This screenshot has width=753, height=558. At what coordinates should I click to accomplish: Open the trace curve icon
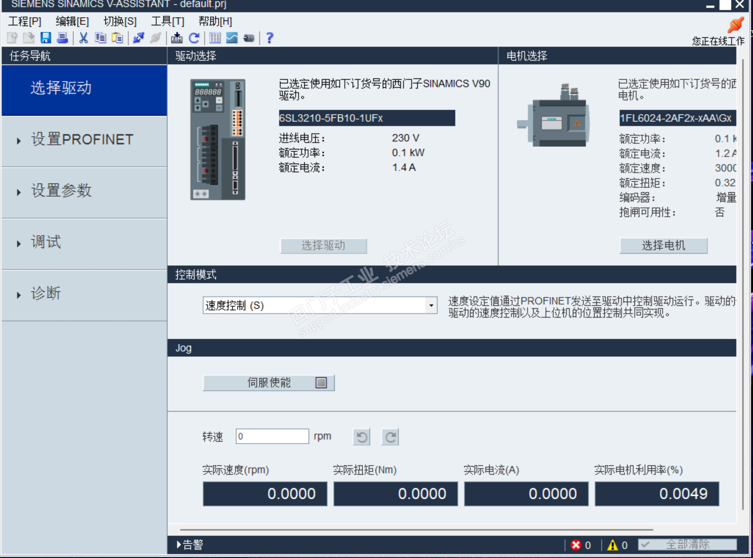pyautogui.click(x=232, y=38)
